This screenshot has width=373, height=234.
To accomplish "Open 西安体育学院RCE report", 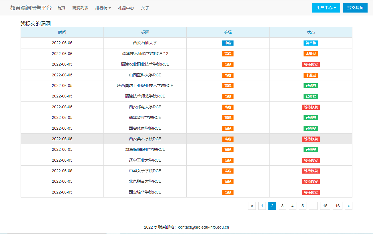I will [145, 128].
